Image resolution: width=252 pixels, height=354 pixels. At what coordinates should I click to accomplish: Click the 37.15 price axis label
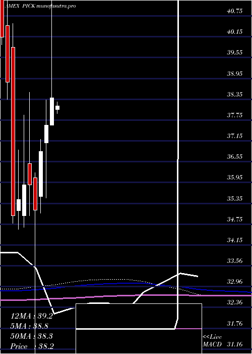point(235,136)
